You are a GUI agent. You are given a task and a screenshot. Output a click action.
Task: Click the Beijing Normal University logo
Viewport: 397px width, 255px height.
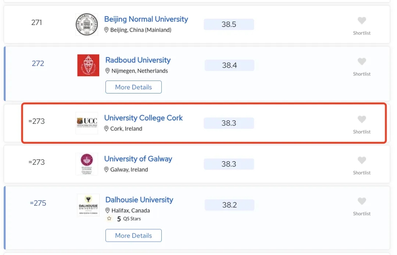87,25
